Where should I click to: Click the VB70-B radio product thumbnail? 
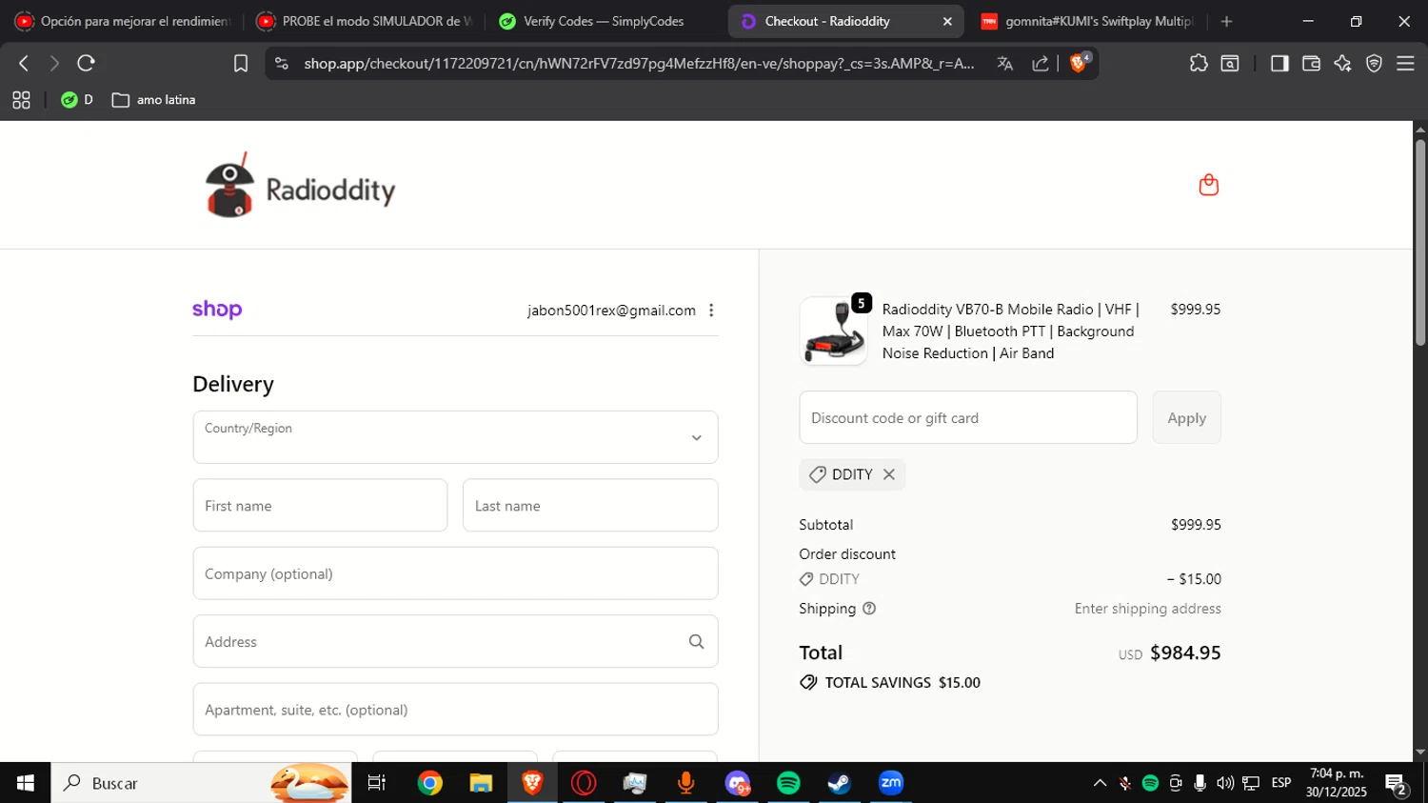pyautogui.click(x=833, y=331)
